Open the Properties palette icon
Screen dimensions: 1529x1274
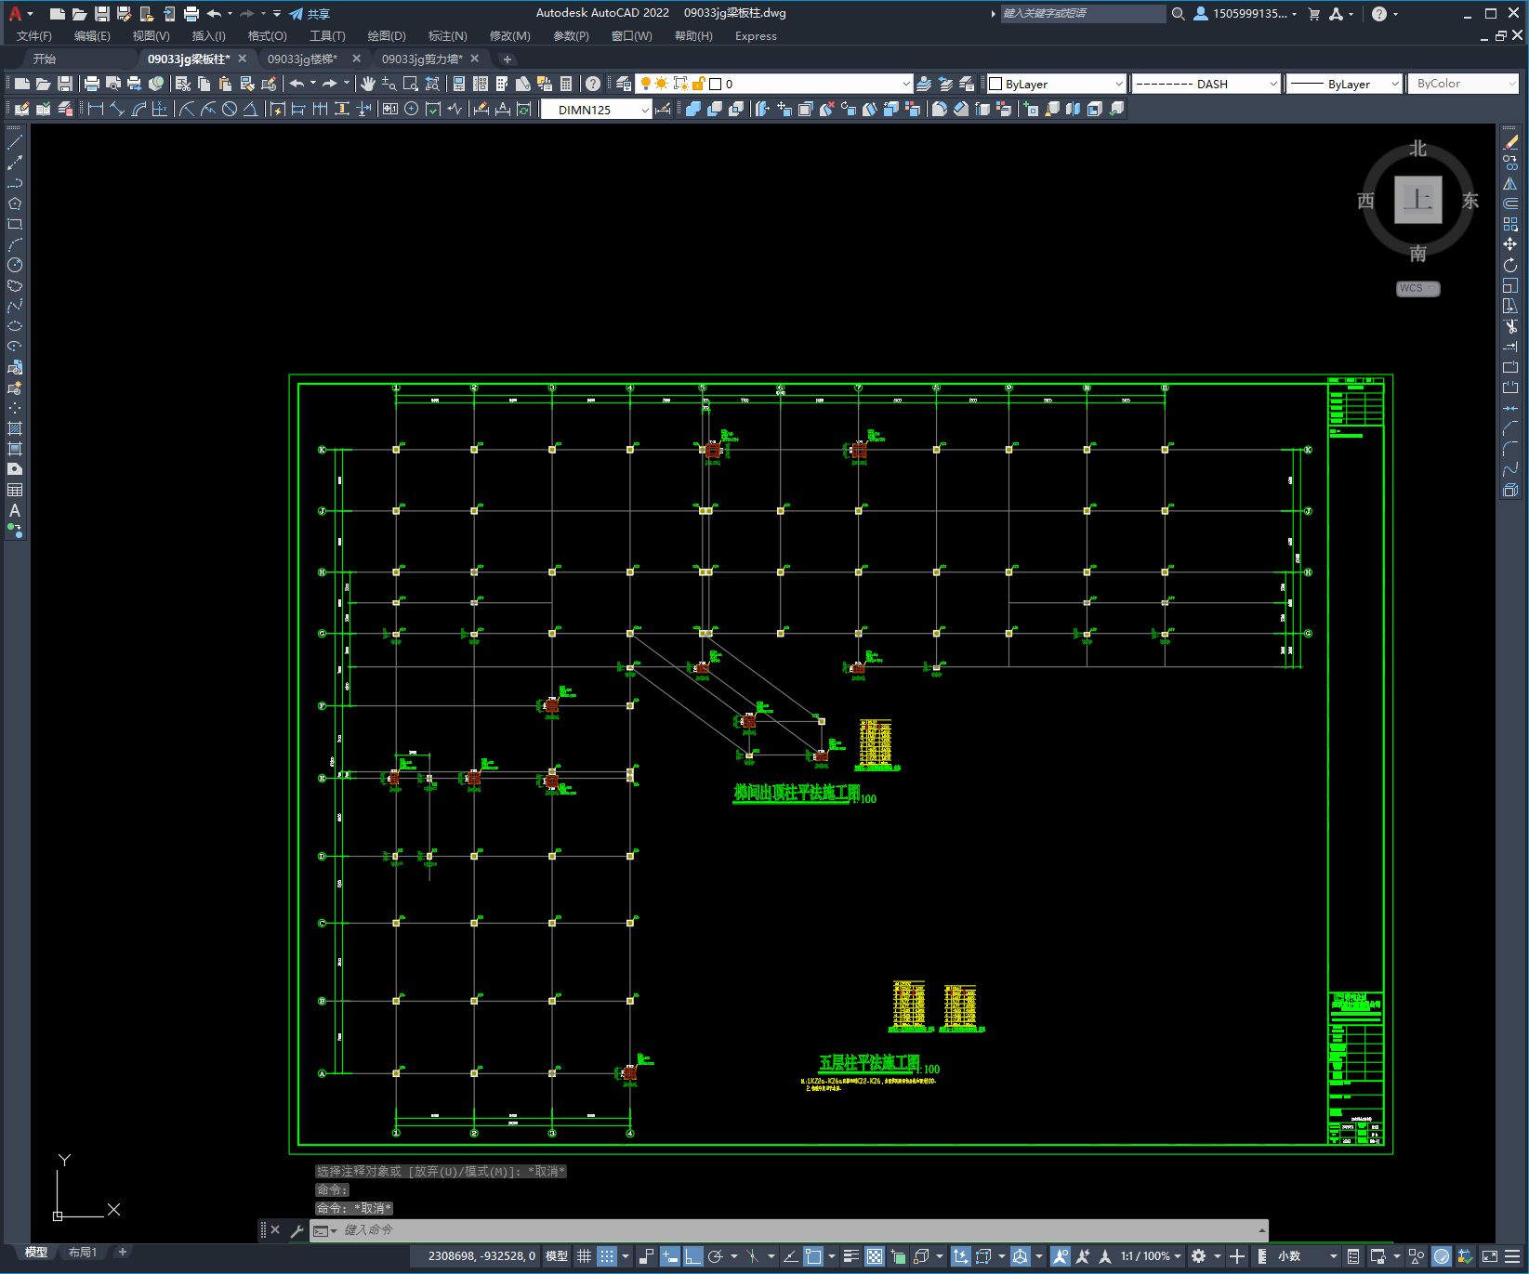tap(459, 84)
